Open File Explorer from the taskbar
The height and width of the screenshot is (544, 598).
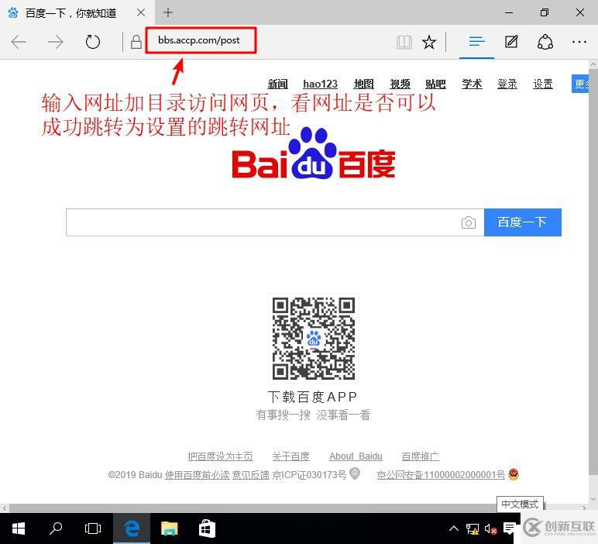click(169, 529)
